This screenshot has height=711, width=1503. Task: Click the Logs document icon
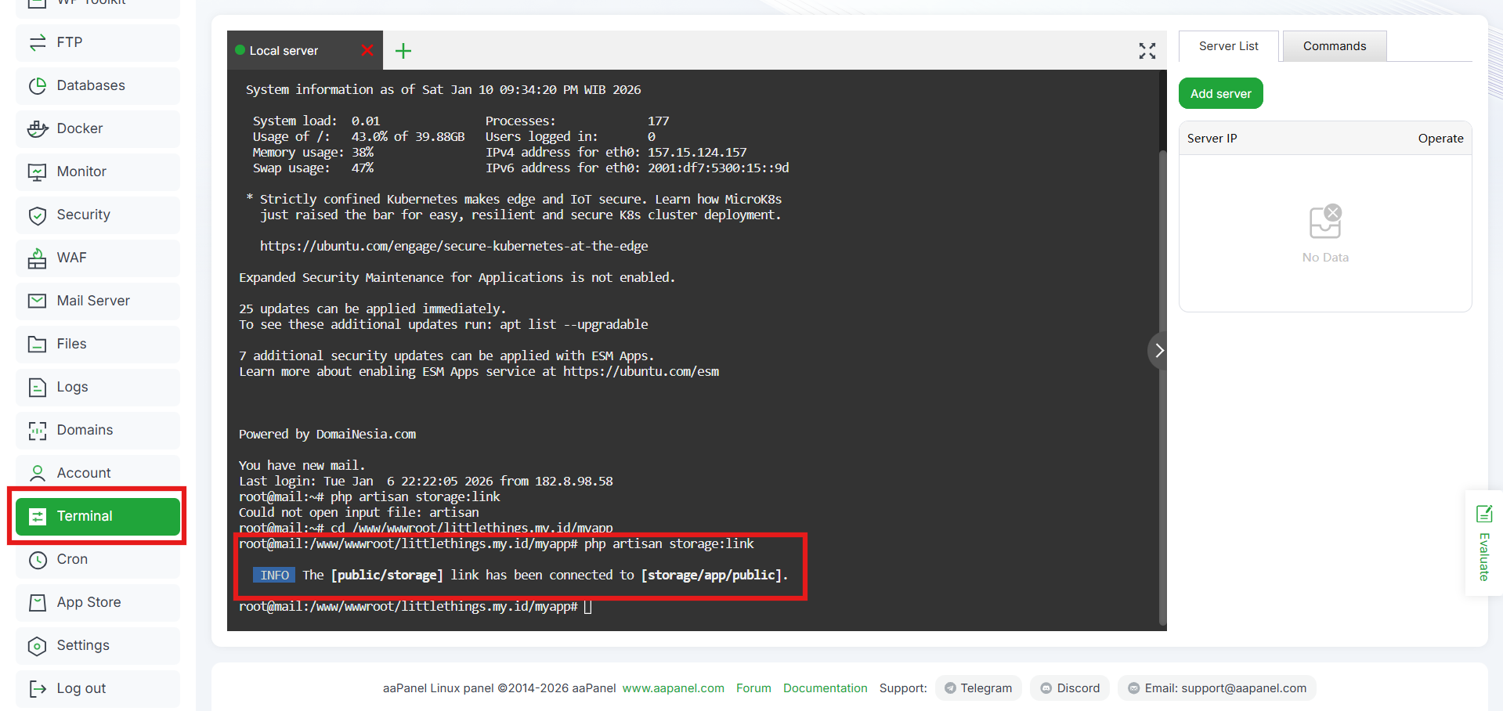tap(37, 387)
